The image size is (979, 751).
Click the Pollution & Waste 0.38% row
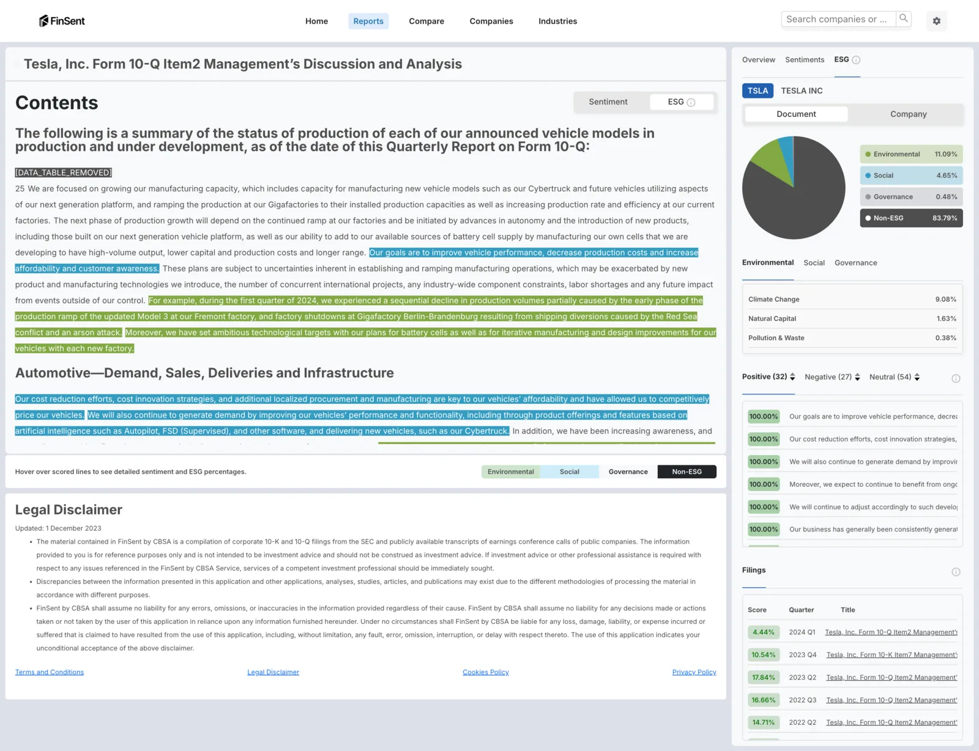click(x=852, y=338)
